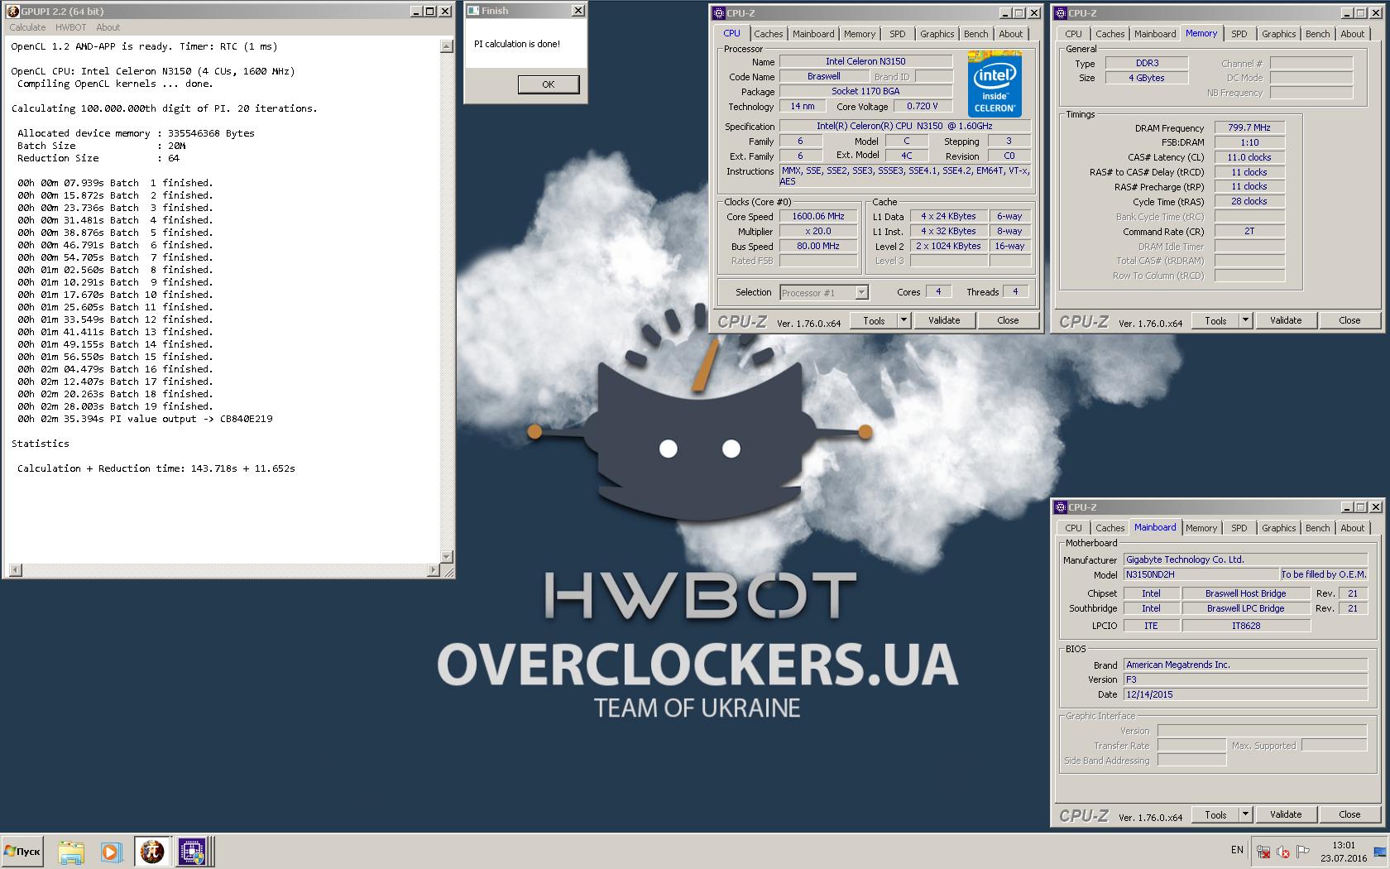Switch to CPU tab in Memory window

[x=1073, y=34]
